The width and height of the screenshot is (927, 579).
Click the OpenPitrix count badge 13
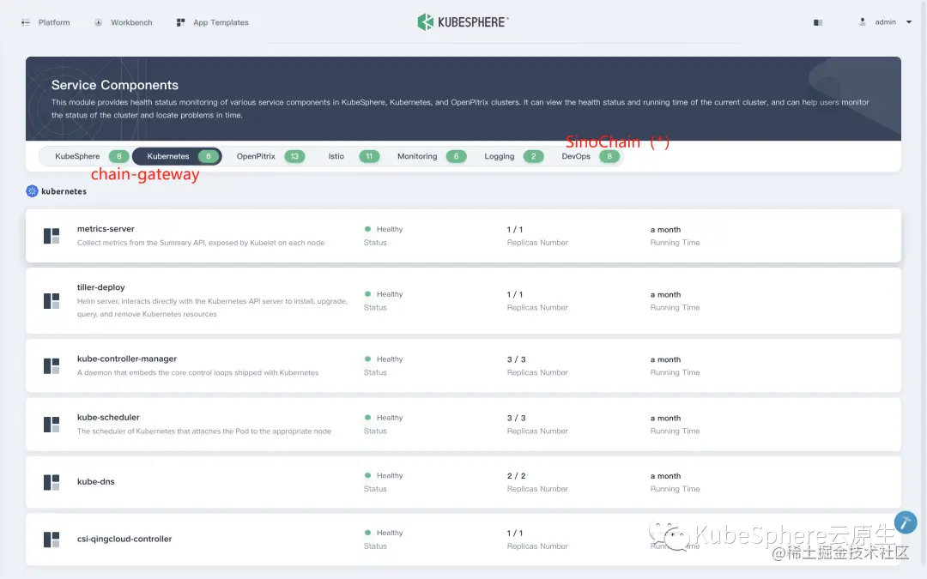tap(294, 157)
